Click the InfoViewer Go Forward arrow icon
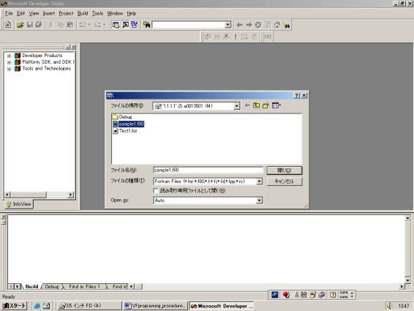414x311 pixels. pyautogui.click(x=249, y=25)
